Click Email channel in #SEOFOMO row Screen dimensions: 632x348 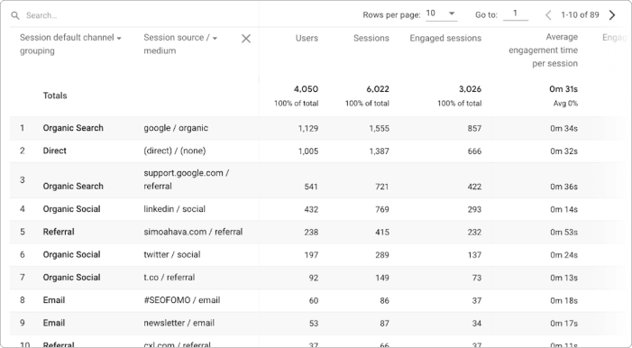click(53, 300)
